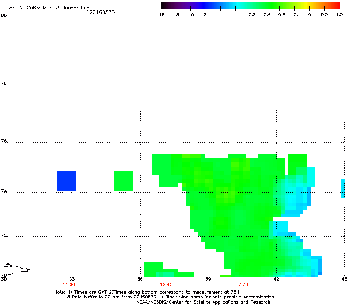Screen dimensions: 348x305
Task: Click the -4 label on color scale
Action: tap(218, 15)
